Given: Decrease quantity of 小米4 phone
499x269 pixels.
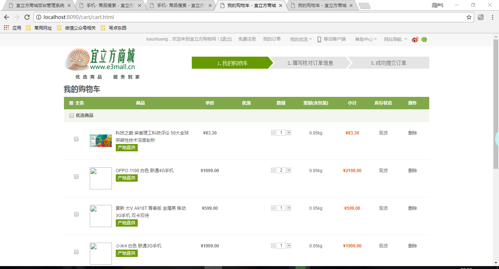Looking at the screenshot, I should click(273, 246).
